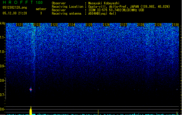Screen dimensions: 182x115
Task: Click antenna value A504HB(yagi 4el)
Action: tap(102, 14)
